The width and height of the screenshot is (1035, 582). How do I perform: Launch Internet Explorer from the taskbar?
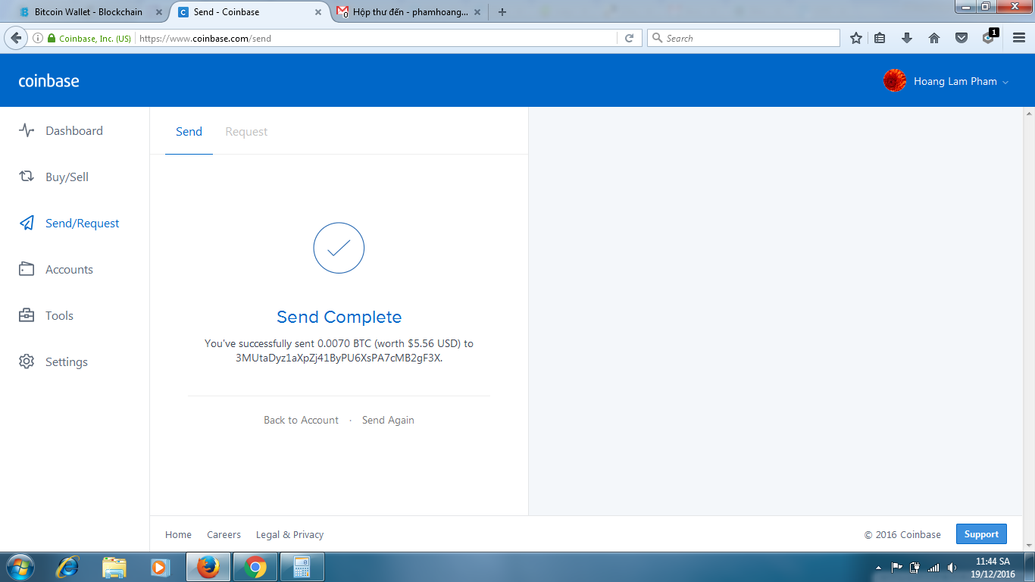point(68,567)
